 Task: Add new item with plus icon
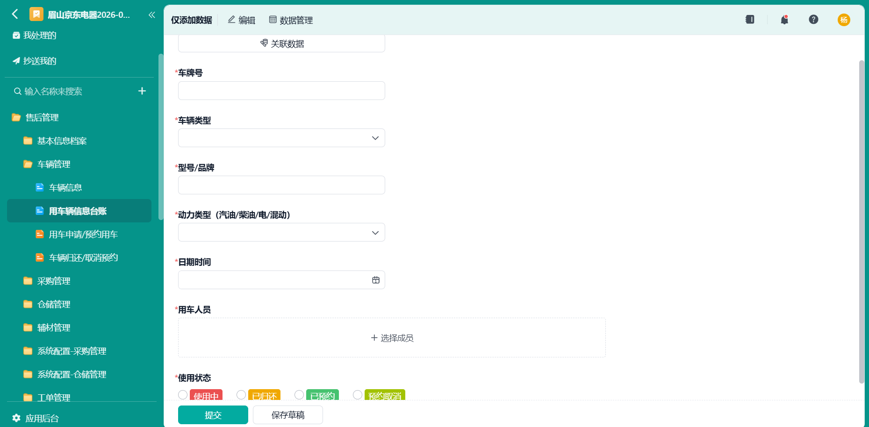pos(142,91)
